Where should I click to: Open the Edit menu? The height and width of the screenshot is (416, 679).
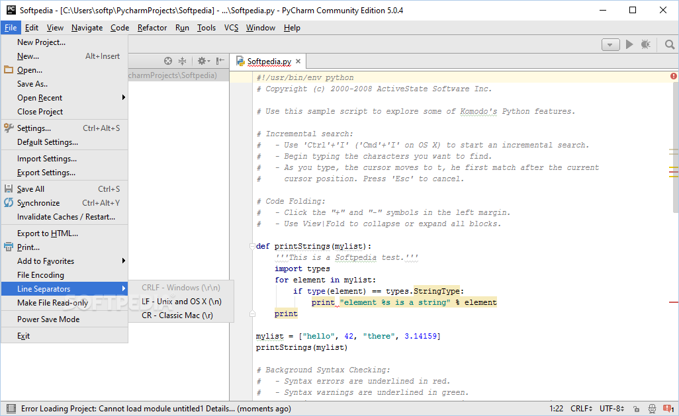click(x=32, y=28)
